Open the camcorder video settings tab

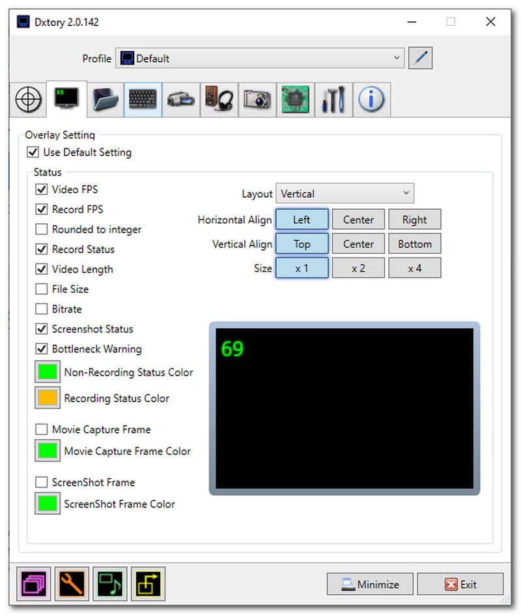tap(180, 100)
